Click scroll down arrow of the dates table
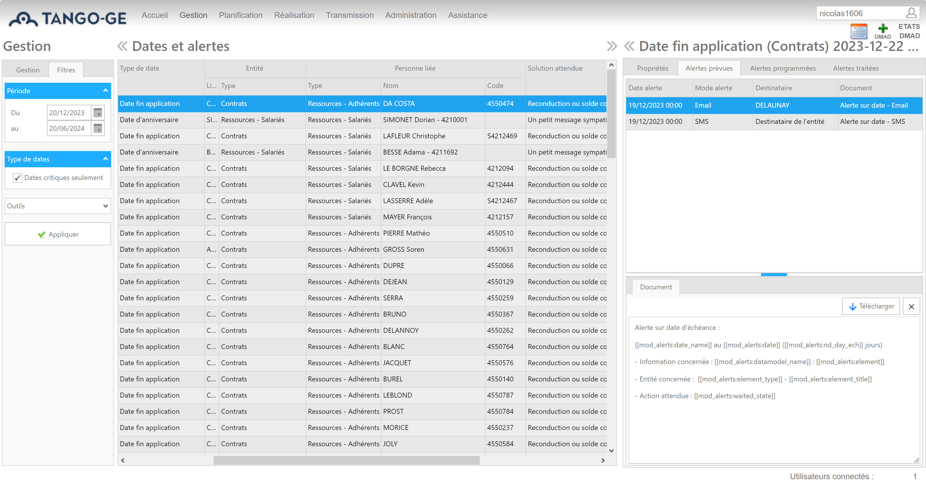The height and width of the screenshot is (485, 926). (612, 451)
